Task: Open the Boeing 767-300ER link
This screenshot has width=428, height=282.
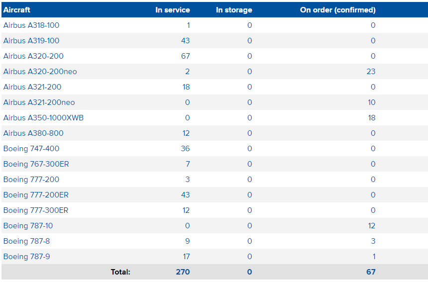Action: [x=36, y=164]
